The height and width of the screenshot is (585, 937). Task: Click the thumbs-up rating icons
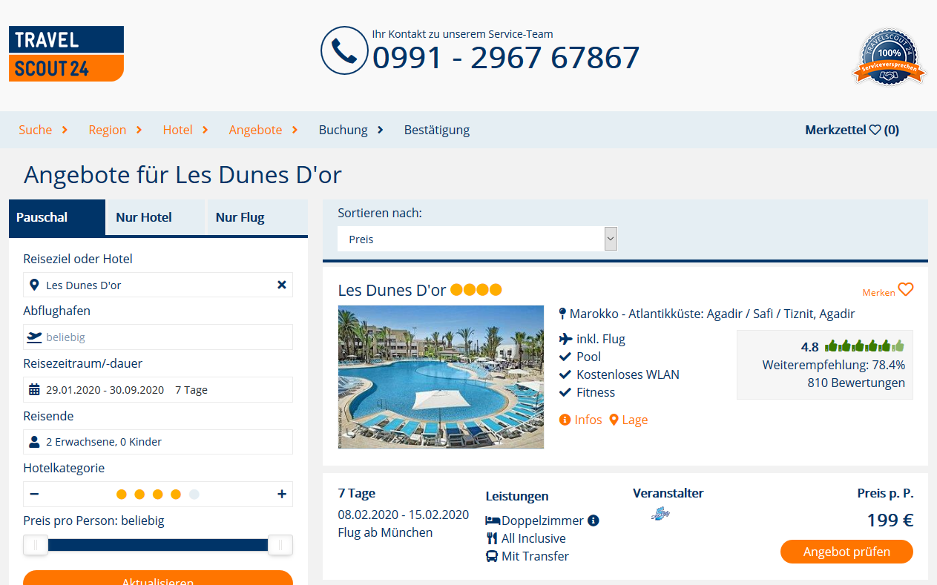tap(864, 346)
